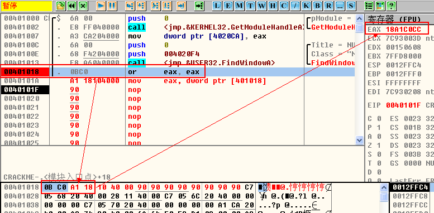Select the push 0 row at 0040100C

[178, 45]
